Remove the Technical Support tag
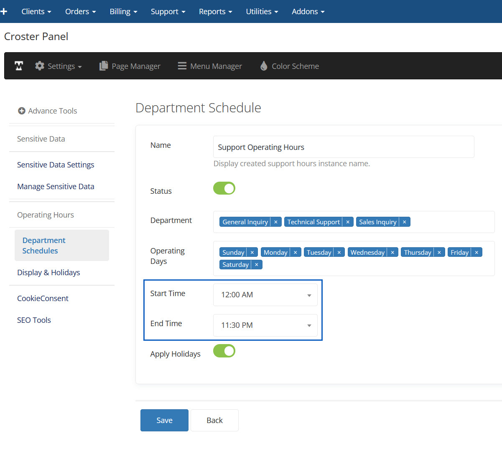Image resolution: width=502 pixels, height=451 pixels. (348, 222)
